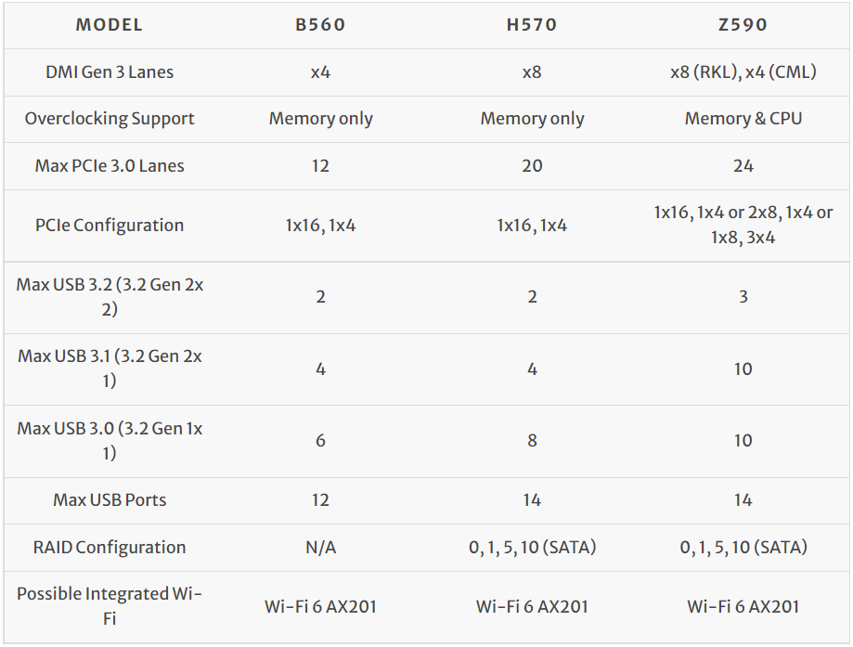Click the Max USB 3.1 row label
853x647 pixels.
pos(110,369)
